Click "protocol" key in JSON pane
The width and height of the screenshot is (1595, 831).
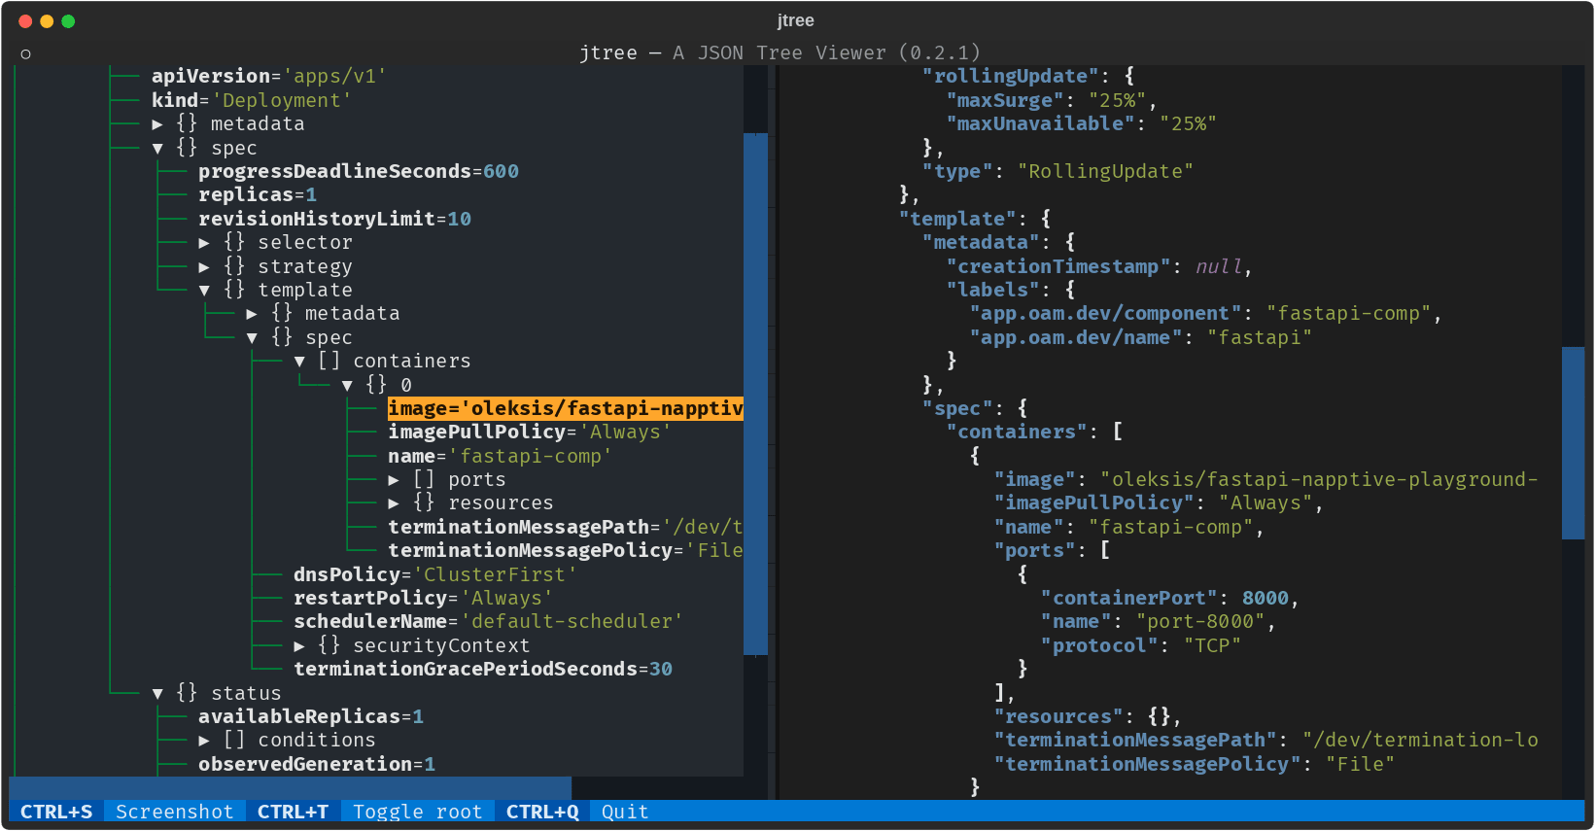coord(1100,646)
